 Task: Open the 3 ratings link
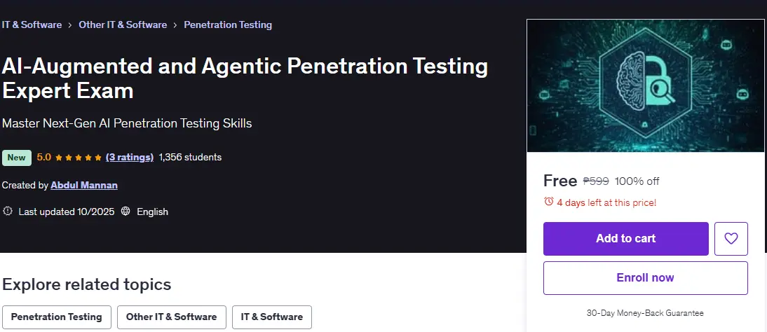point(130,157)
